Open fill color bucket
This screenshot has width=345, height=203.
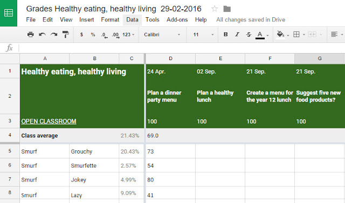point(280,34)
